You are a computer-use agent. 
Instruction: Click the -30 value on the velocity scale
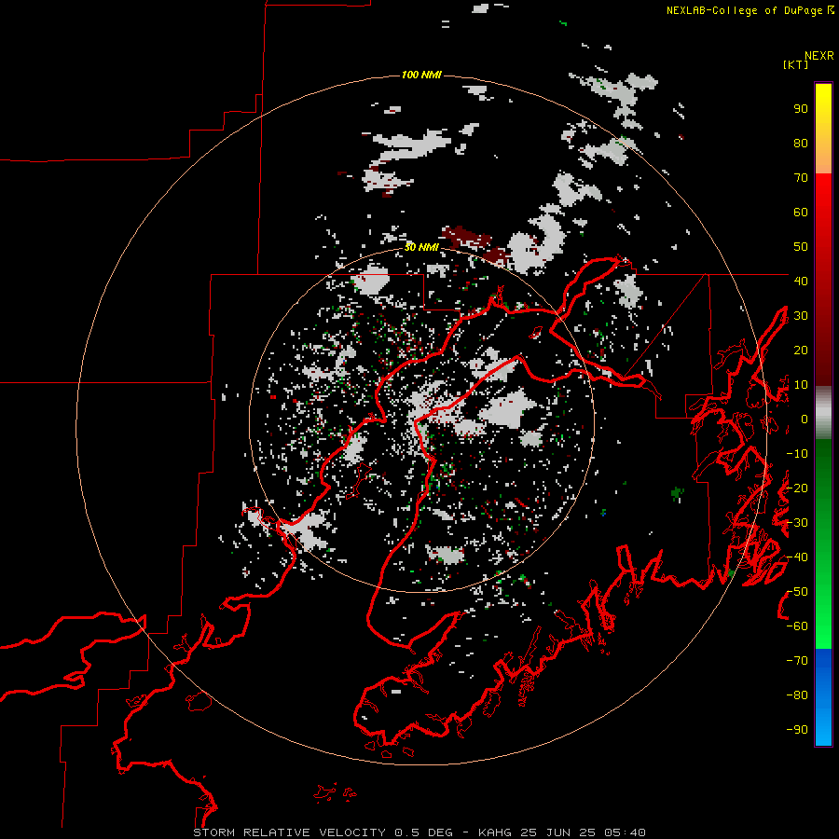point(797,522)
